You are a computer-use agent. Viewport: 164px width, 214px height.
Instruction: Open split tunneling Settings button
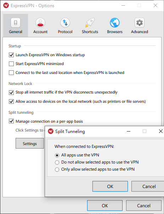click(30, 144)
